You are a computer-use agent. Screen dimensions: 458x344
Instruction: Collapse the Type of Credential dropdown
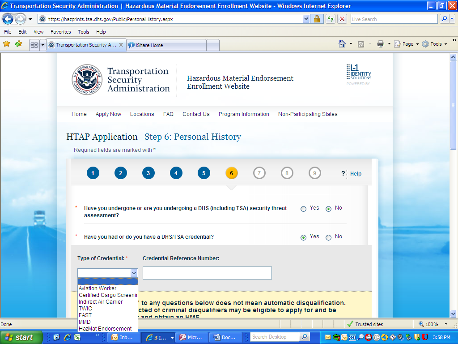[x=134, y=273]
